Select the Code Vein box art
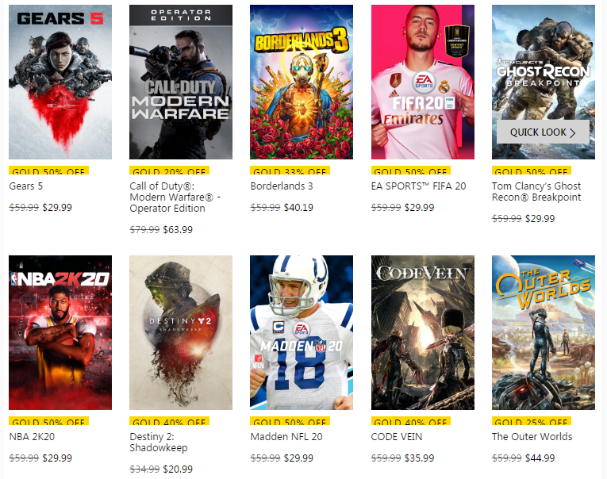607x479 pixels. pos(423,332)
